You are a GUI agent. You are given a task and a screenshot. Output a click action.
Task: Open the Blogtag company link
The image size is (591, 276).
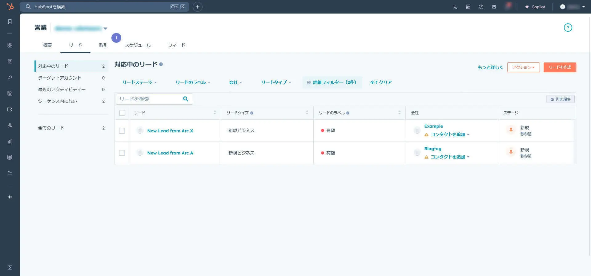(433, 149)
